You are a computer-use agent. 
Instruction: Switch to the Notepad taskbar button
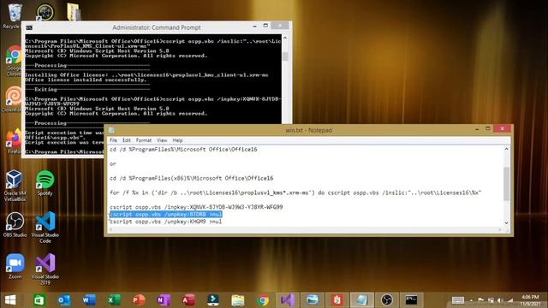pos(361,299)
